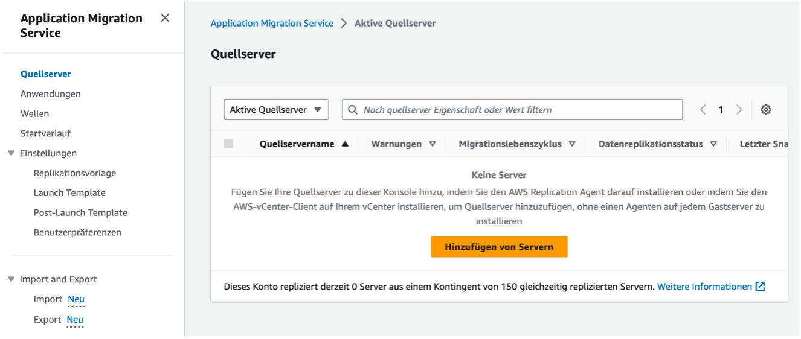Viewport: 801px width, 339px height.
Task: Click Application Migration Service breadcrumb link
Action: pos(272,23)
